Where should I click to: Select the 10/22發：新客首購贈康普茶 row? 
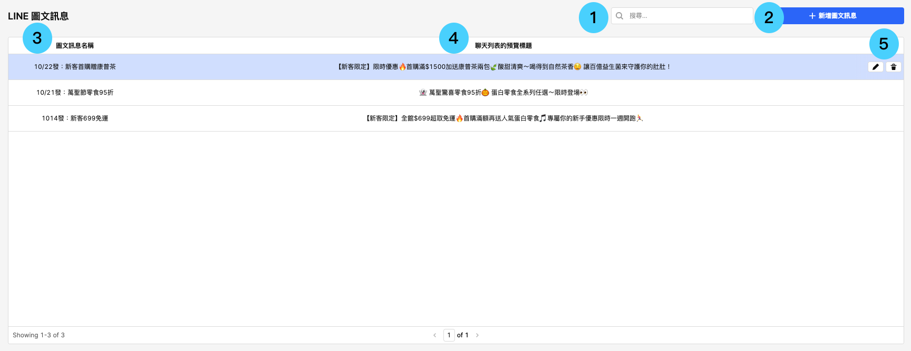point(75,67)
